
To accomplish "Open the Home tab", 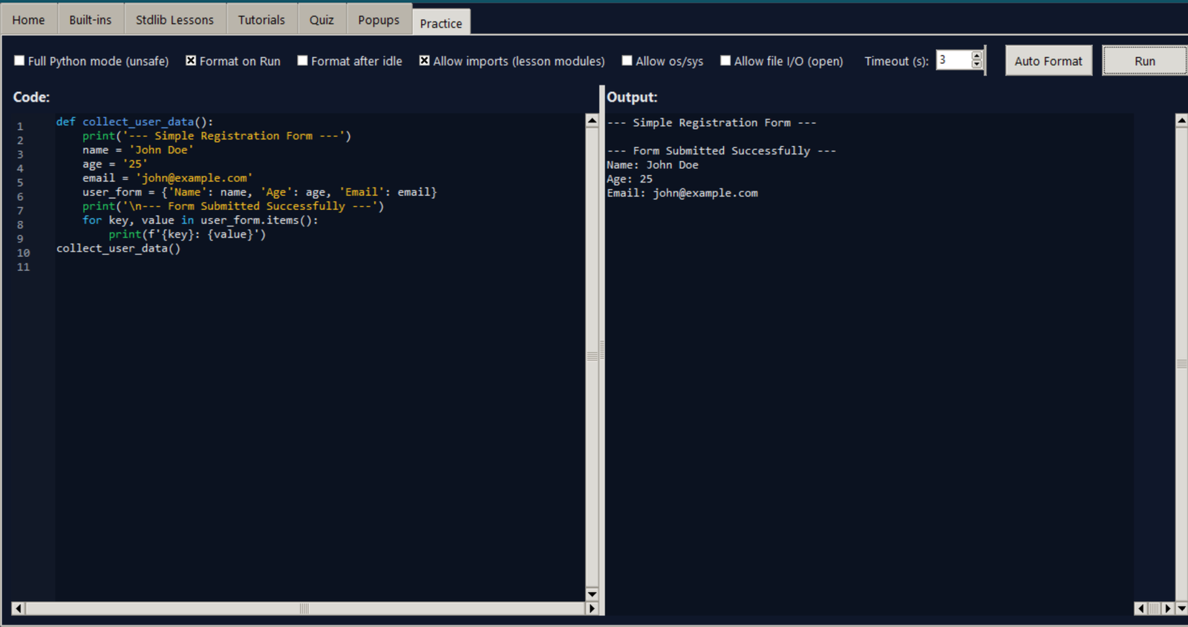I will point(29,20).
